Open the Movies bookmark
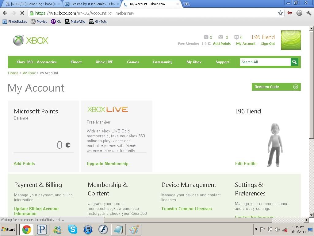Image resolution: width=314 pixels, height=236 pixels. point(39,22)
